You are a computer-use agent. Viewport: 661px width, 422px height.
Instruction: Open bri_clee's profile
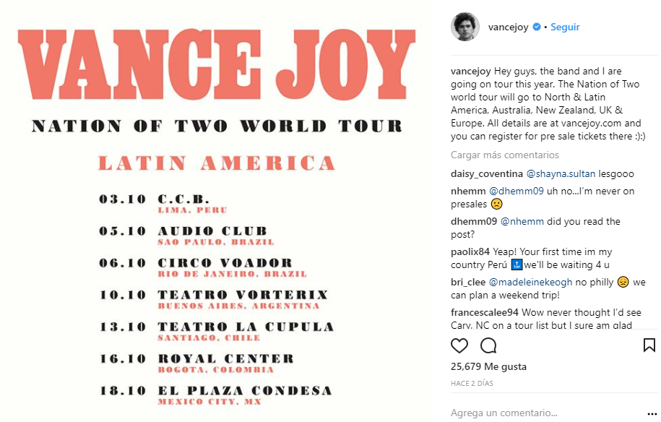tap(468, 282)
